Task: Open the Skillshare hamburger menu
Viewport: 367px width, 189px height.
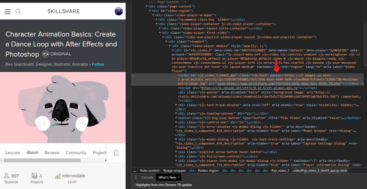Action: [x=8, y=12]
